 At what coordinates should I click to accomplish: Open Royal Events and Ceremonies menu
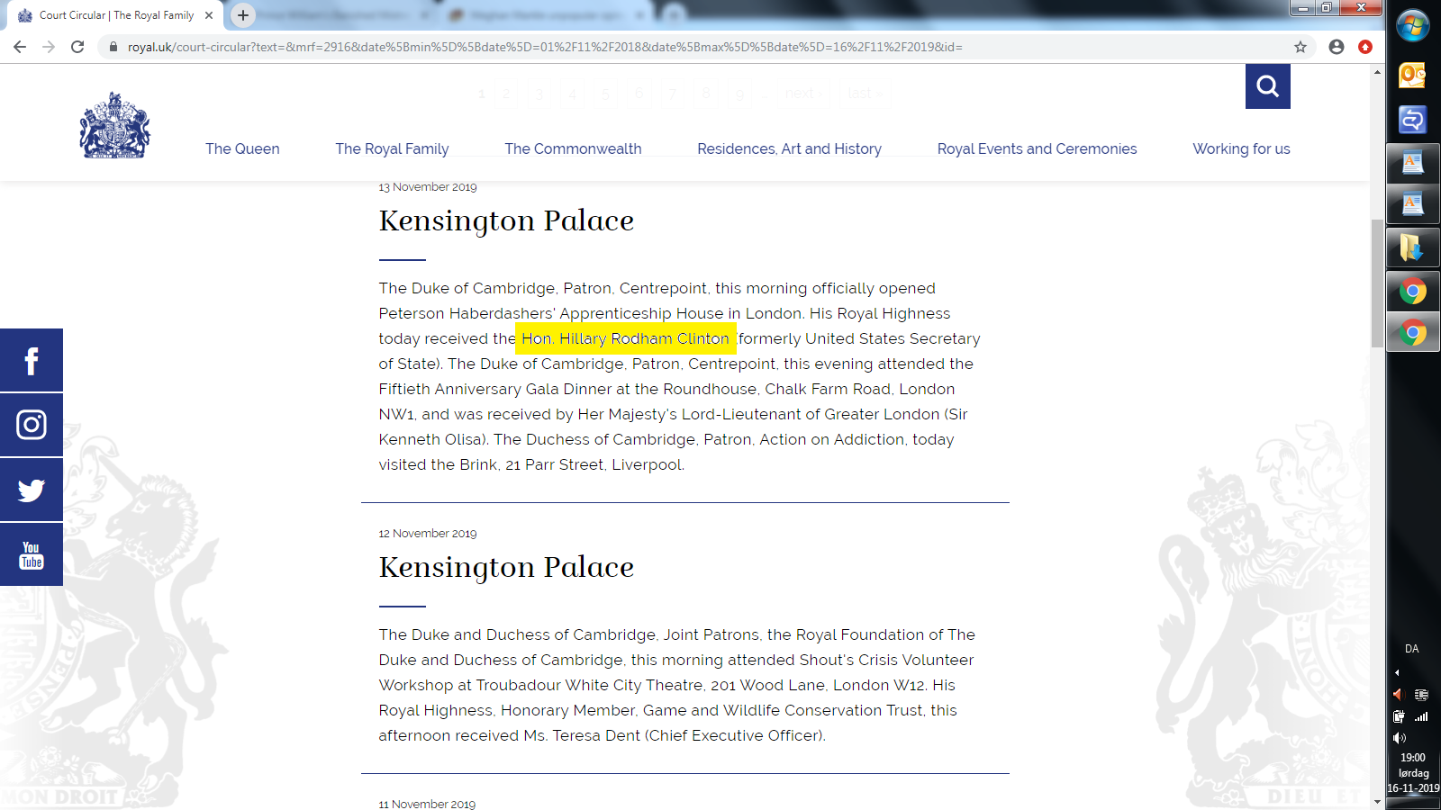[1037, 148]
